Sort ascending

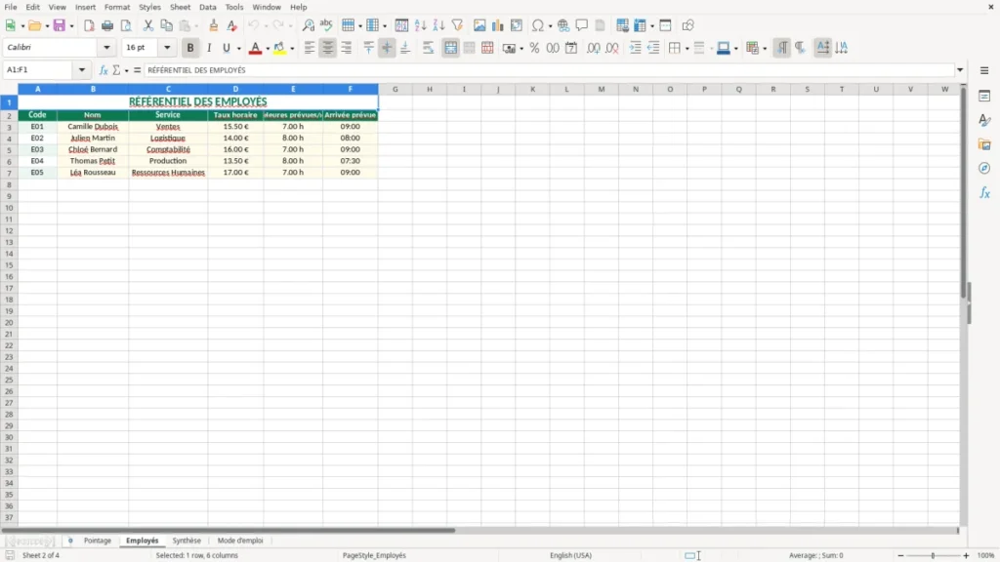coord(420,25)
